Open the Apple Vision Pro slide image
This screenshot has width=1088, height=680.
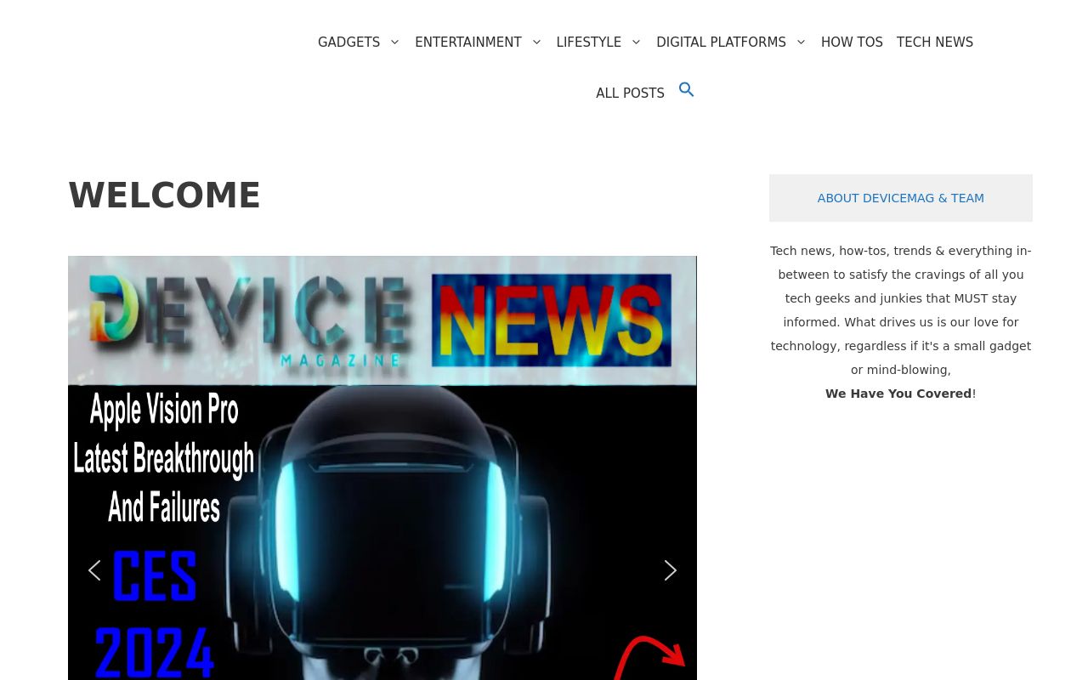pyautogui.click(x=382, y=467)
